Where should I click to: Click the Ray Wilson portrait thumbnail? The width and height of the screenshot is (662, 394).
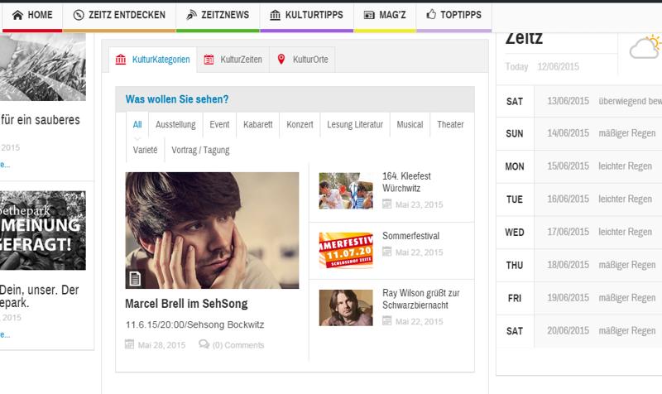345,307
